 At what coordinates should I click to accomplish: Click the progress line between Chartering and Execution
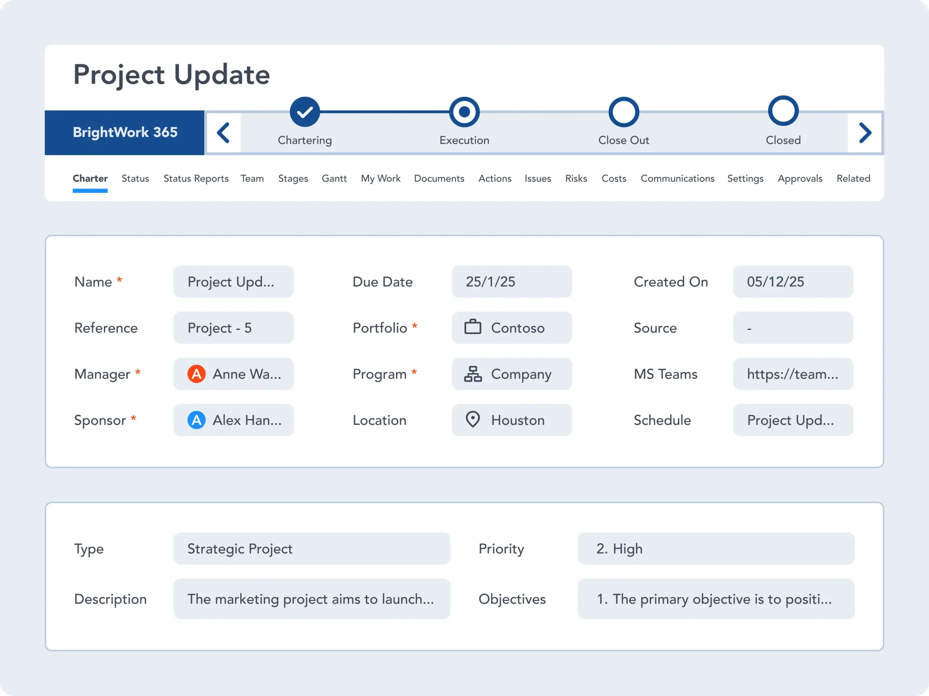pyautogui.click(x=384, y=112)
